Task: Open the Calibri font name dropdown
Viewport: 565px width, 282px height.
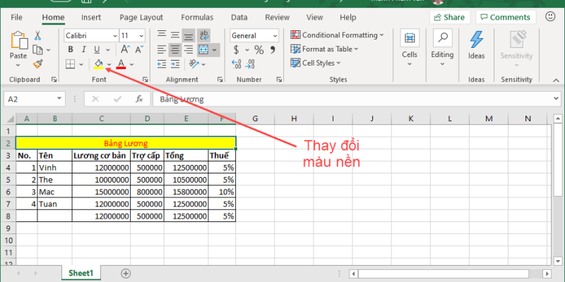Action: coord(89,35)
